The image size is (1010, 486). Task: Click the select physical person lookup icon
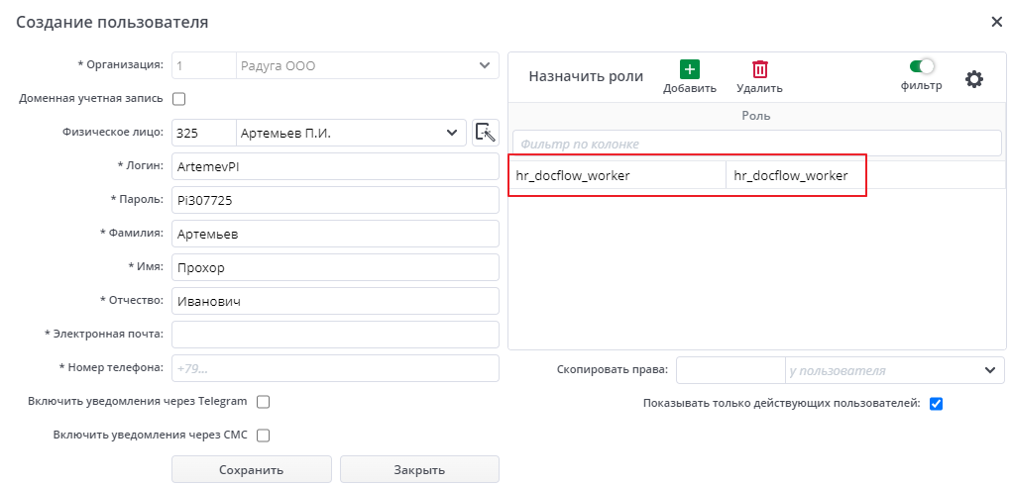tap(485, 133)
